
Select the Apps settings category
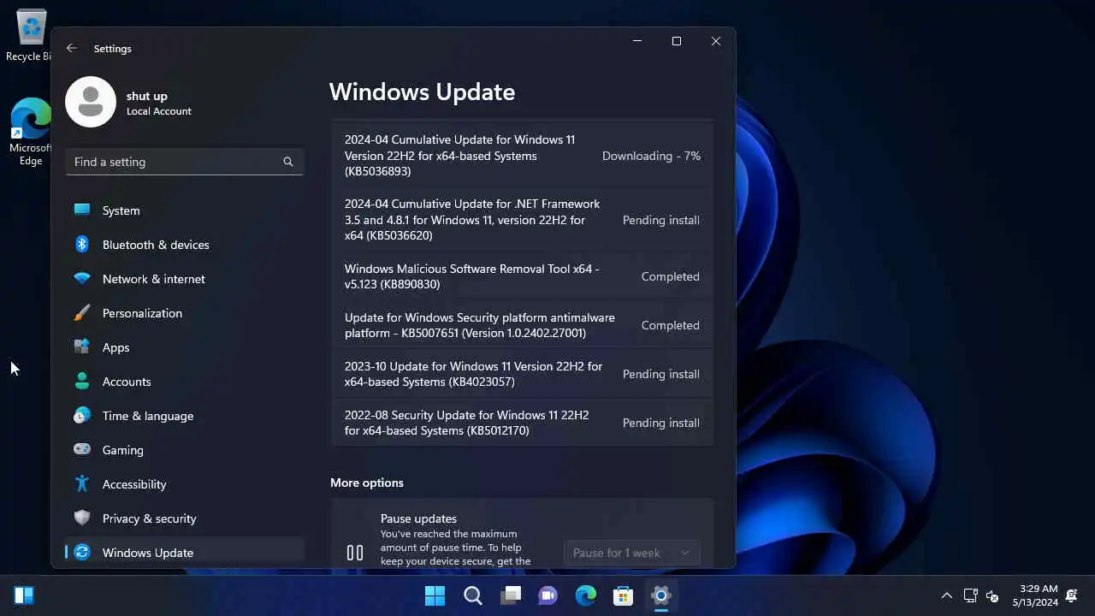(184, 347)
